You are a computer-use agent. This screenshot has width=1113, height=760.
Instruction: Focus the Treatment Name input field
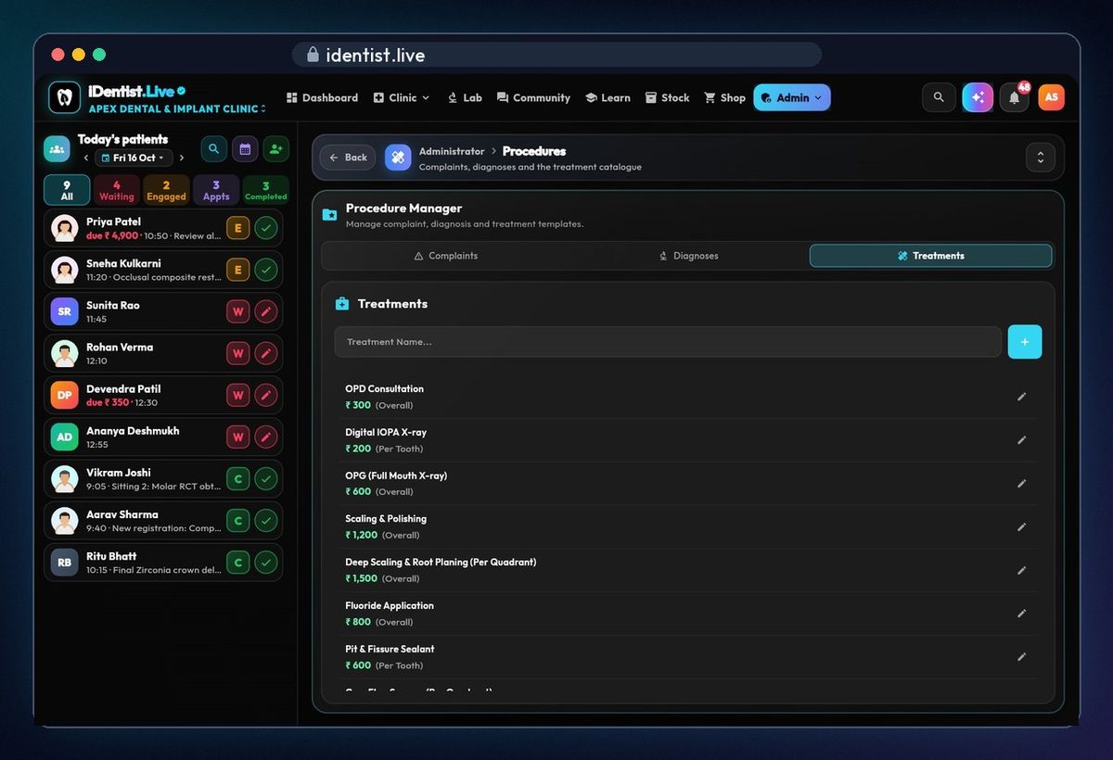click(668, 342)
